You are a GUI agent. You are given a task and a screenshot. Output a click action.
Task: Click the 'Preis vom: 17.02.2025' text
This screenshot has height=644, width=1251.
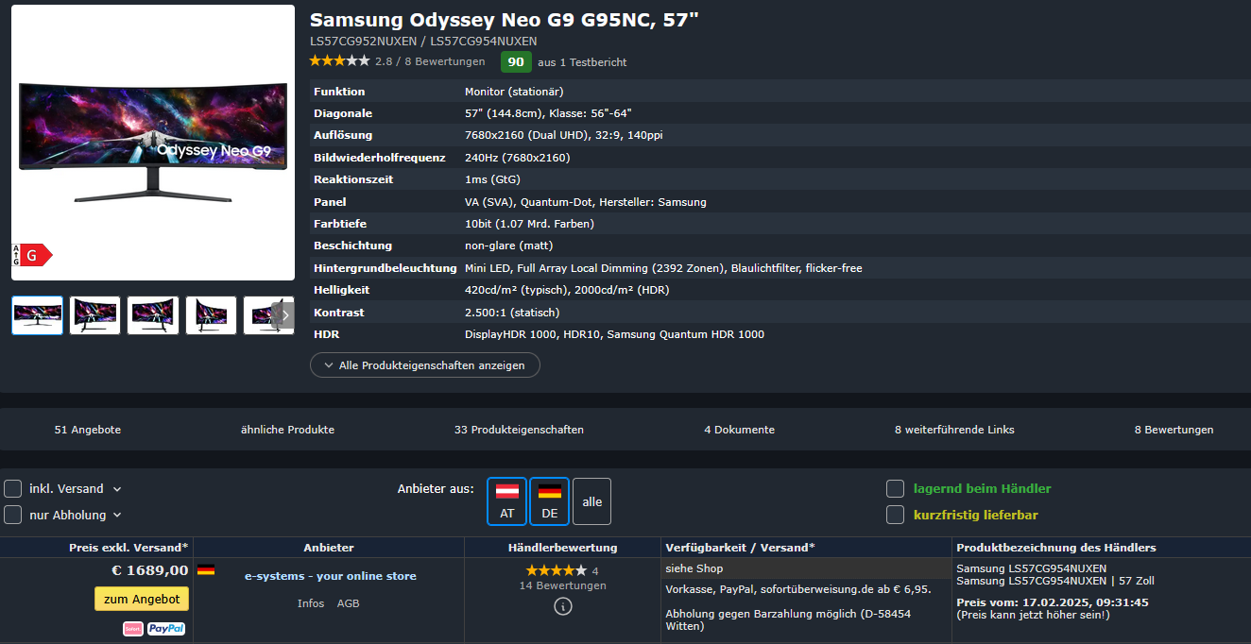coord(1053,602)
